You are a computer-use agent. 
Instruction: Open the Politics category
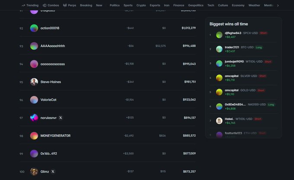[115, 5]
